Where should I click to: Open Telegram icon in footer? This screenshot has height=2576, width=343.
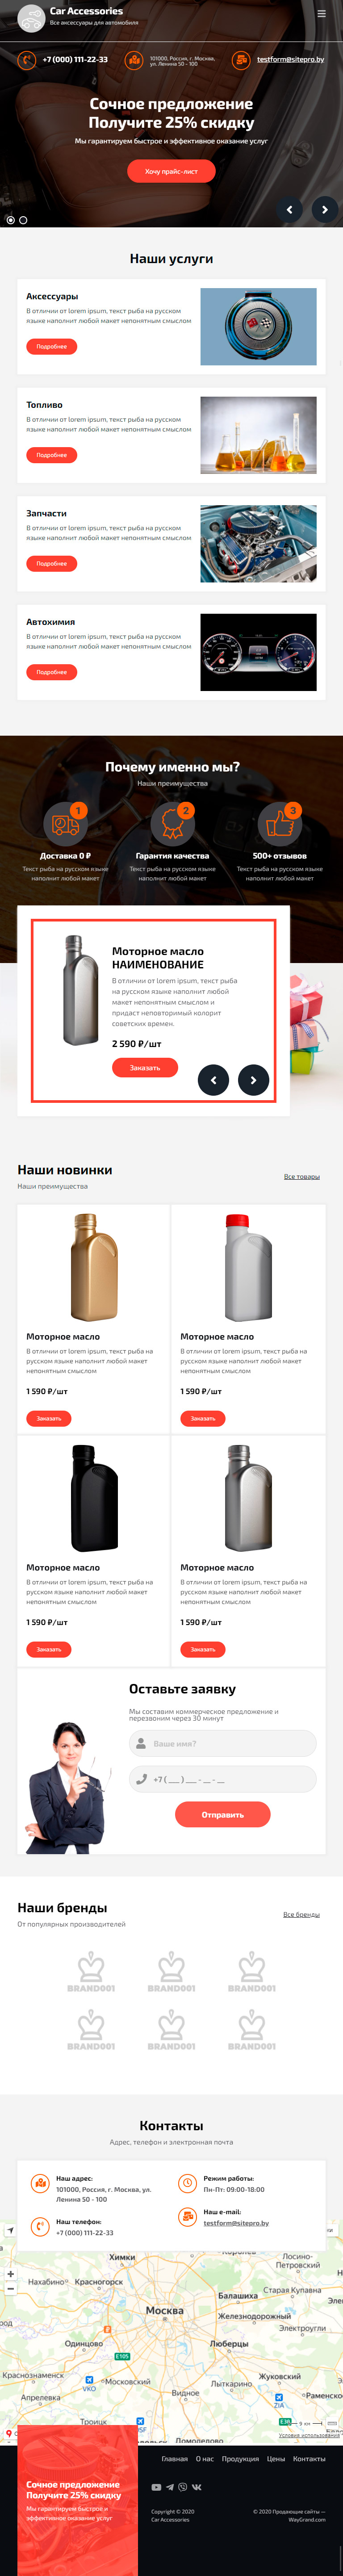170,2486
